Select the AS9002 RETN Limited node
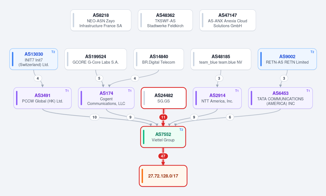This screenshot has width=326, height=196. pos(287,59)
